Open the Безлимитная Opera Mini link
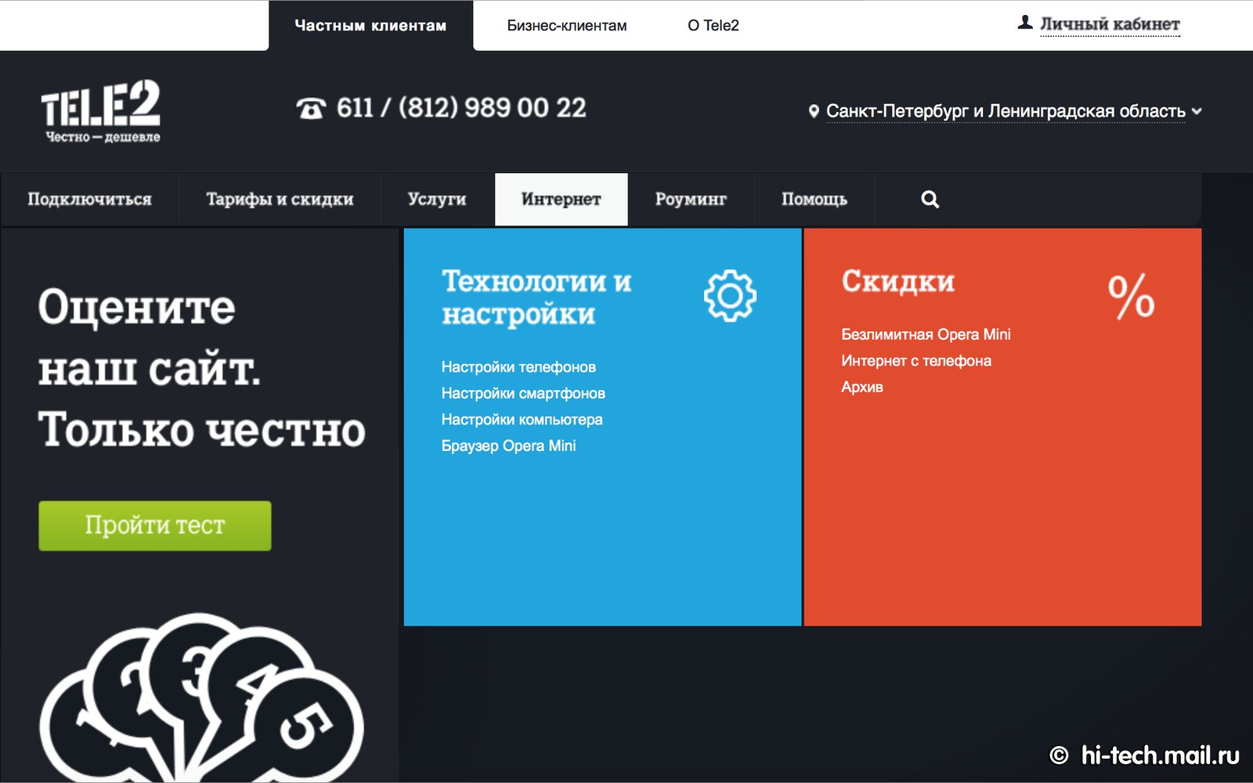Screen dimensions: 1253x783 (926, 334)
